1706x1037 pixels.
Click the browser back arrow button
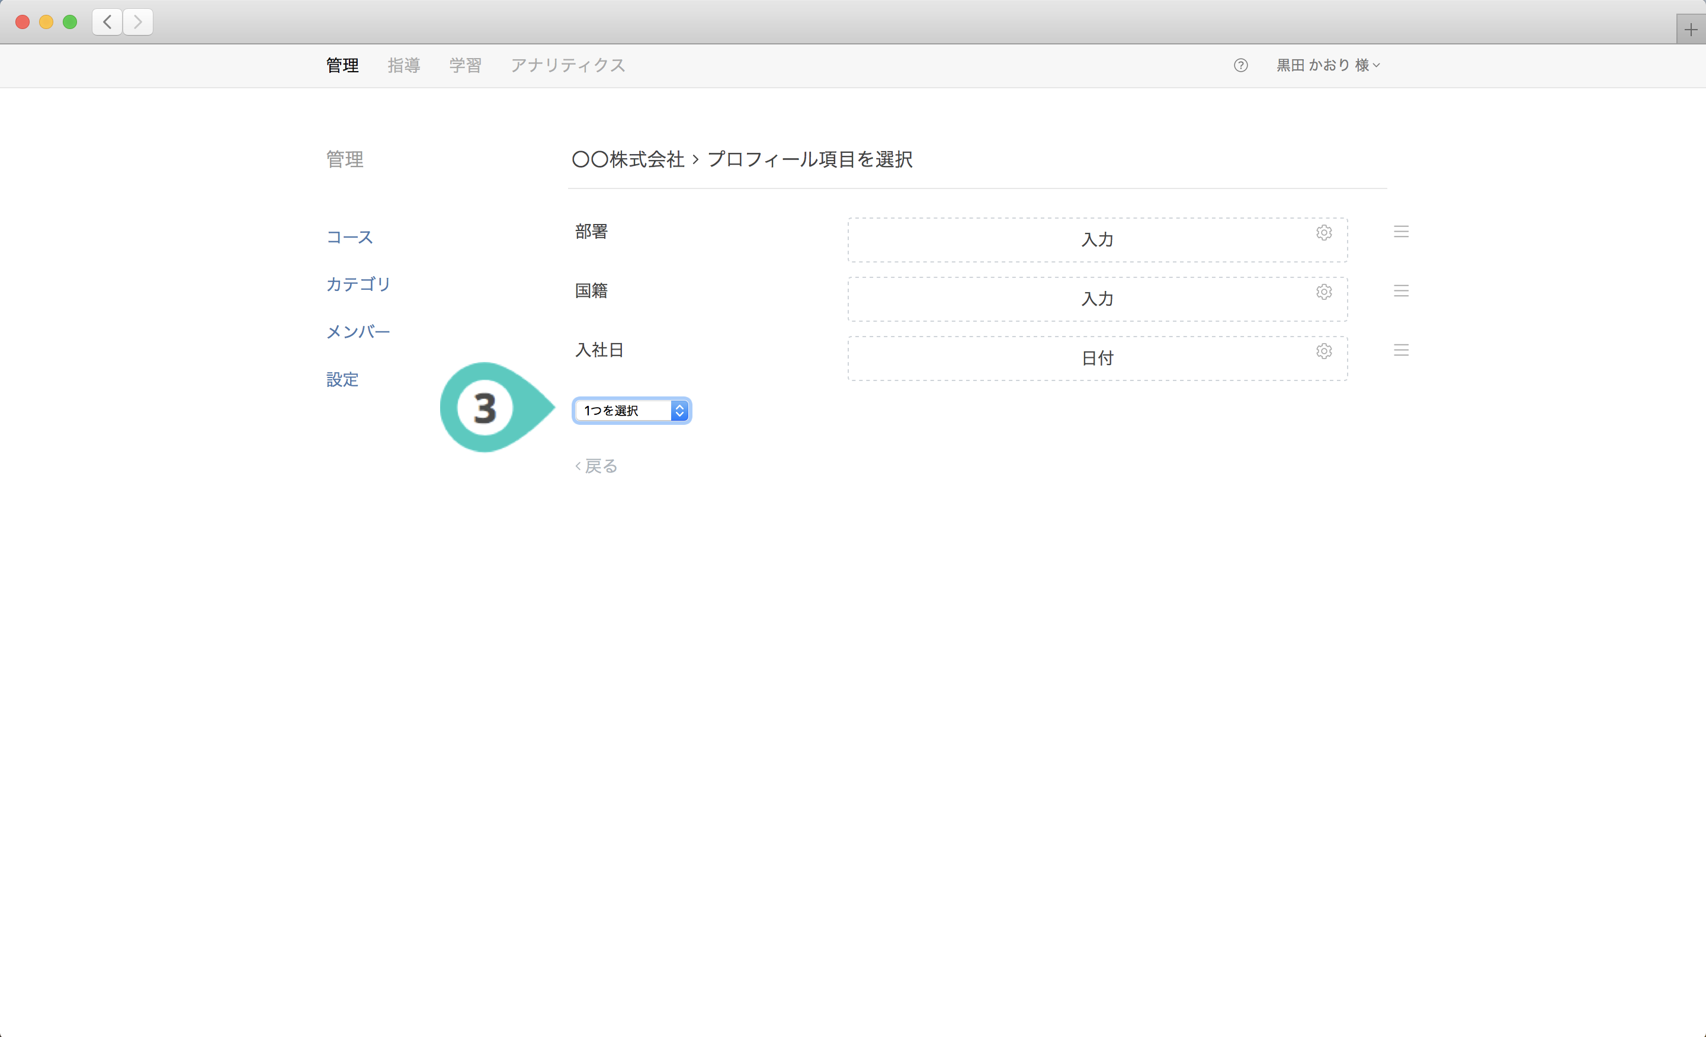tap(107, 22)
